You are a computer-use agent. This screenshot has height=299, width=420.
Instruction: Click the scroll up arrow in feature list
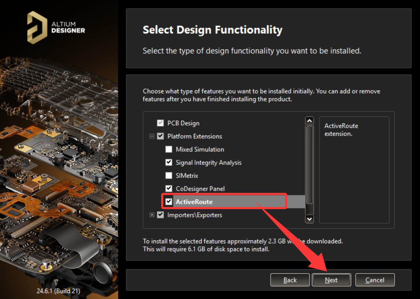pos(309,121)
